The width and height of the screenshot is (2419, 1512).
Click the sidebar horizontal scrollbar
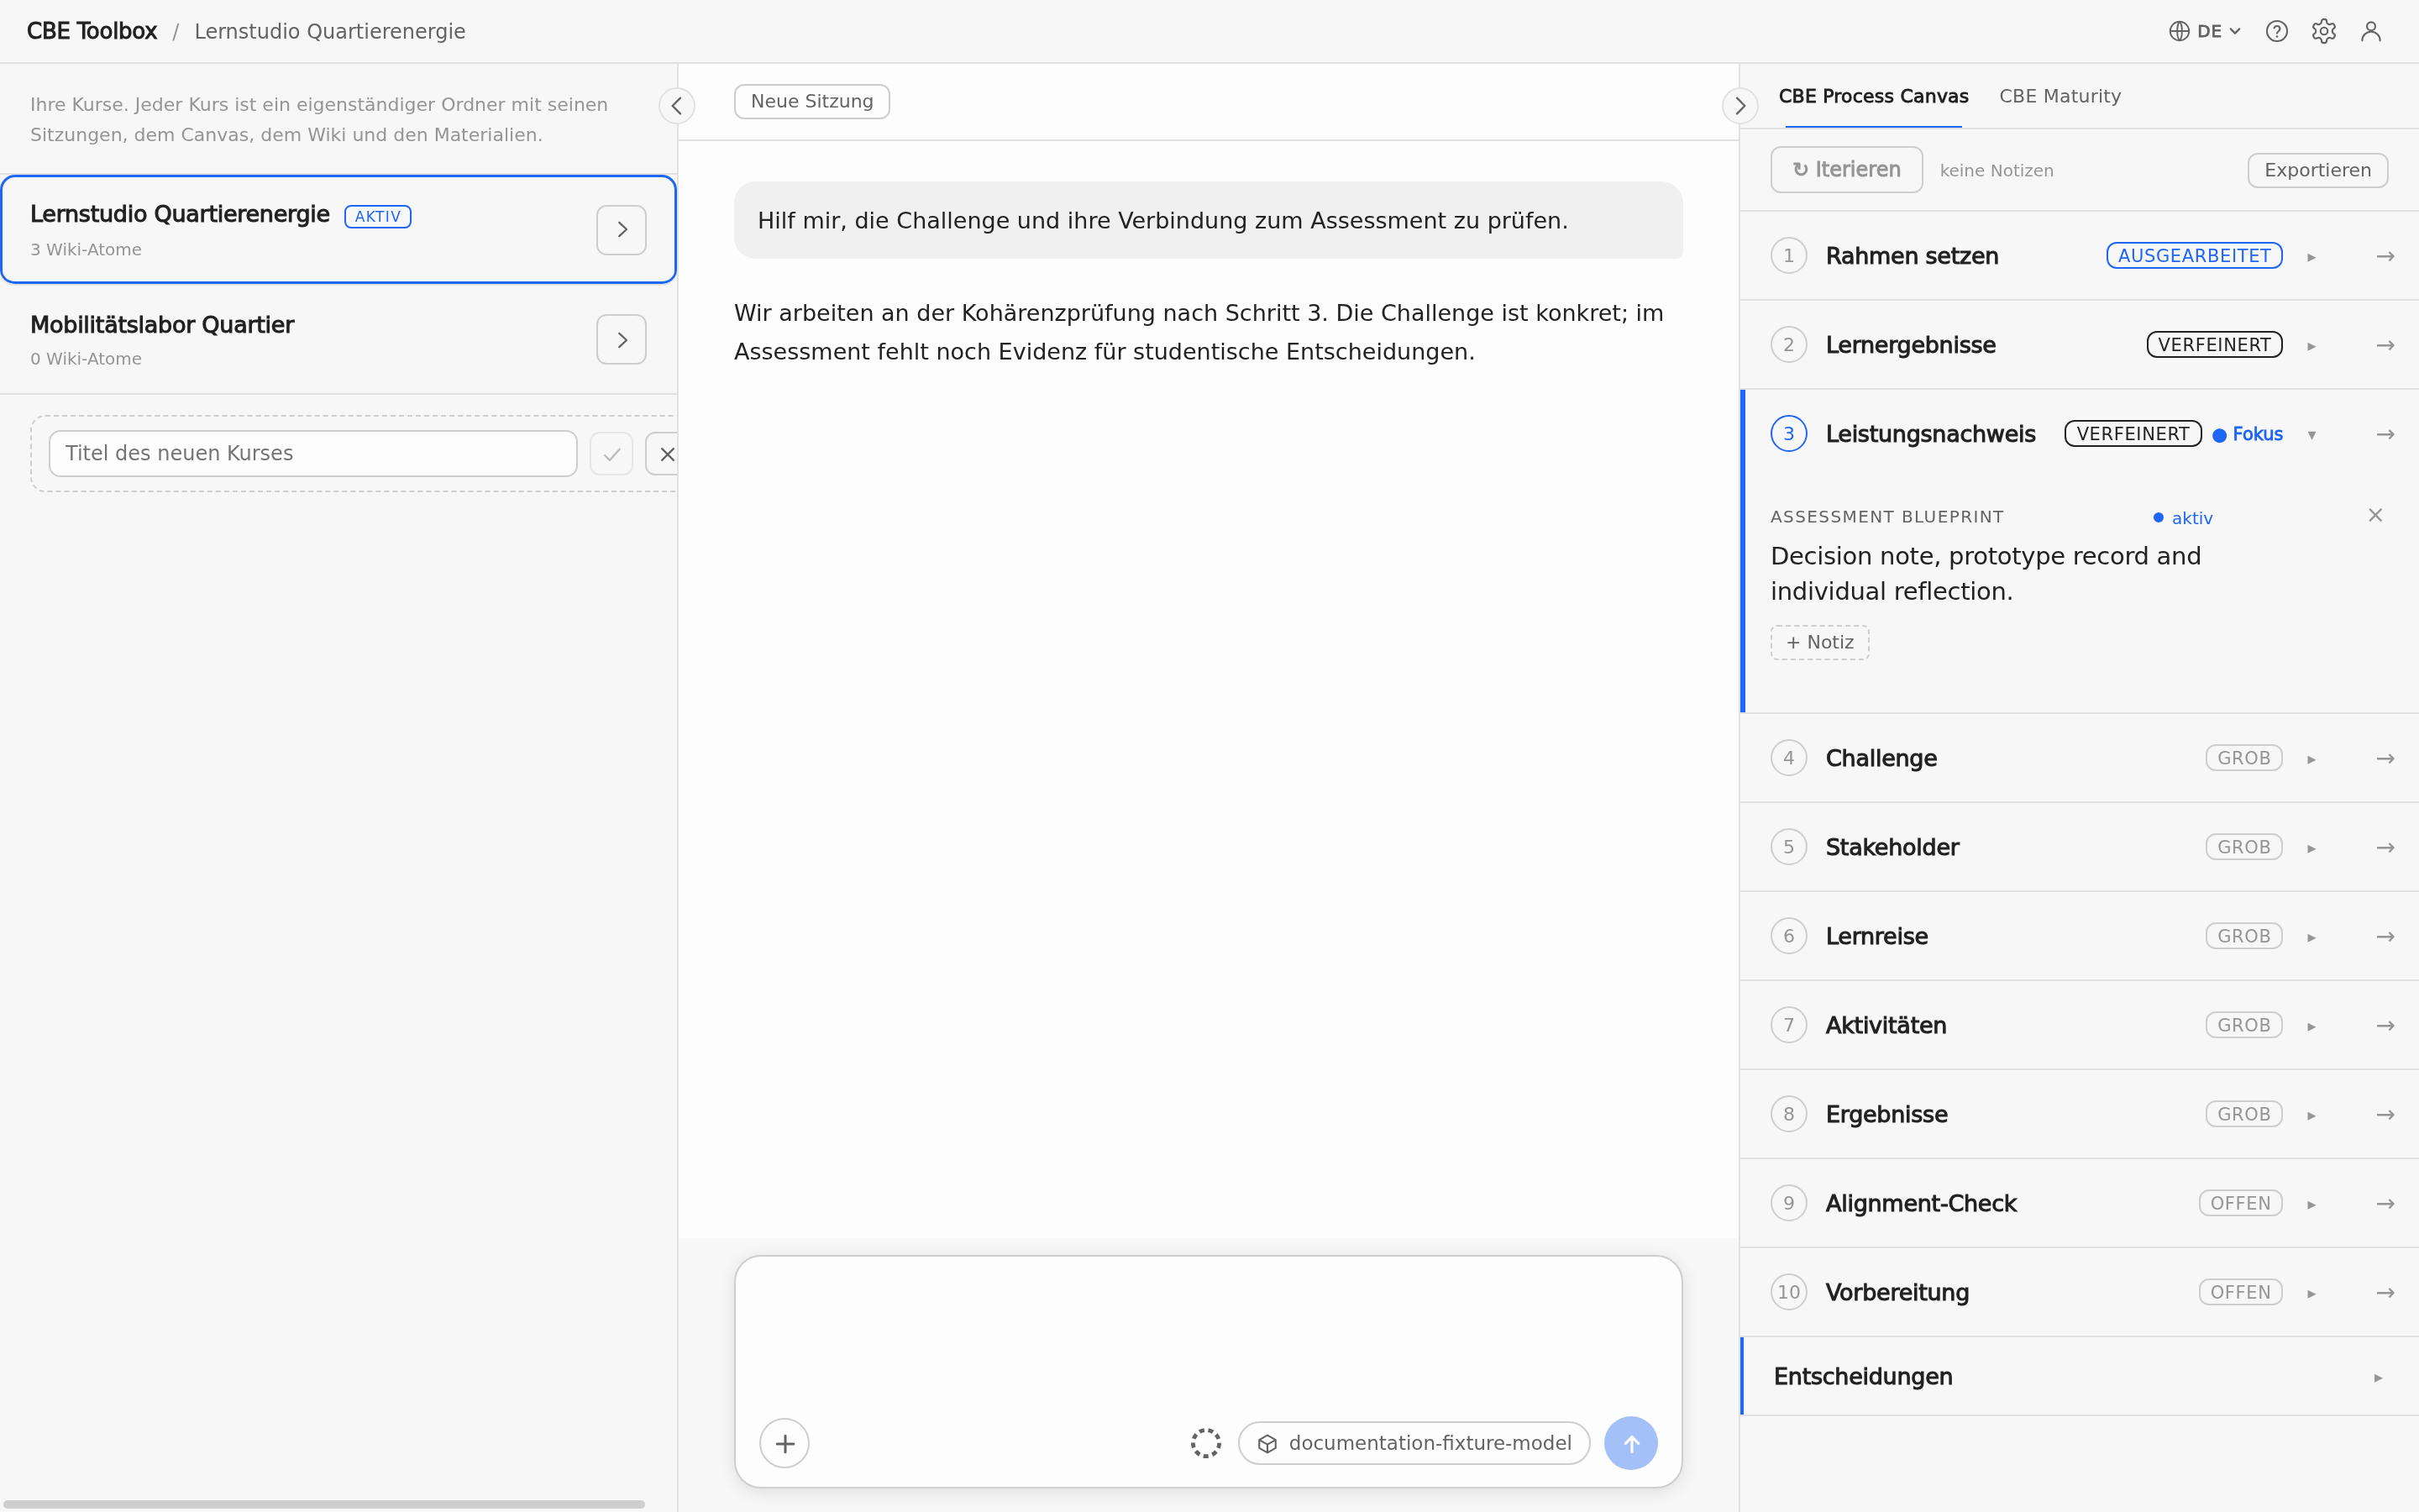pos(325,1503)
